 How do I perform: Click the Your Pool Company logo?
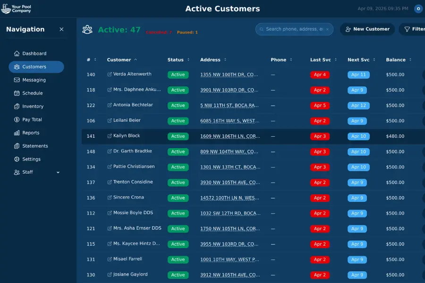pyautogui.click(x=16, y=8)
